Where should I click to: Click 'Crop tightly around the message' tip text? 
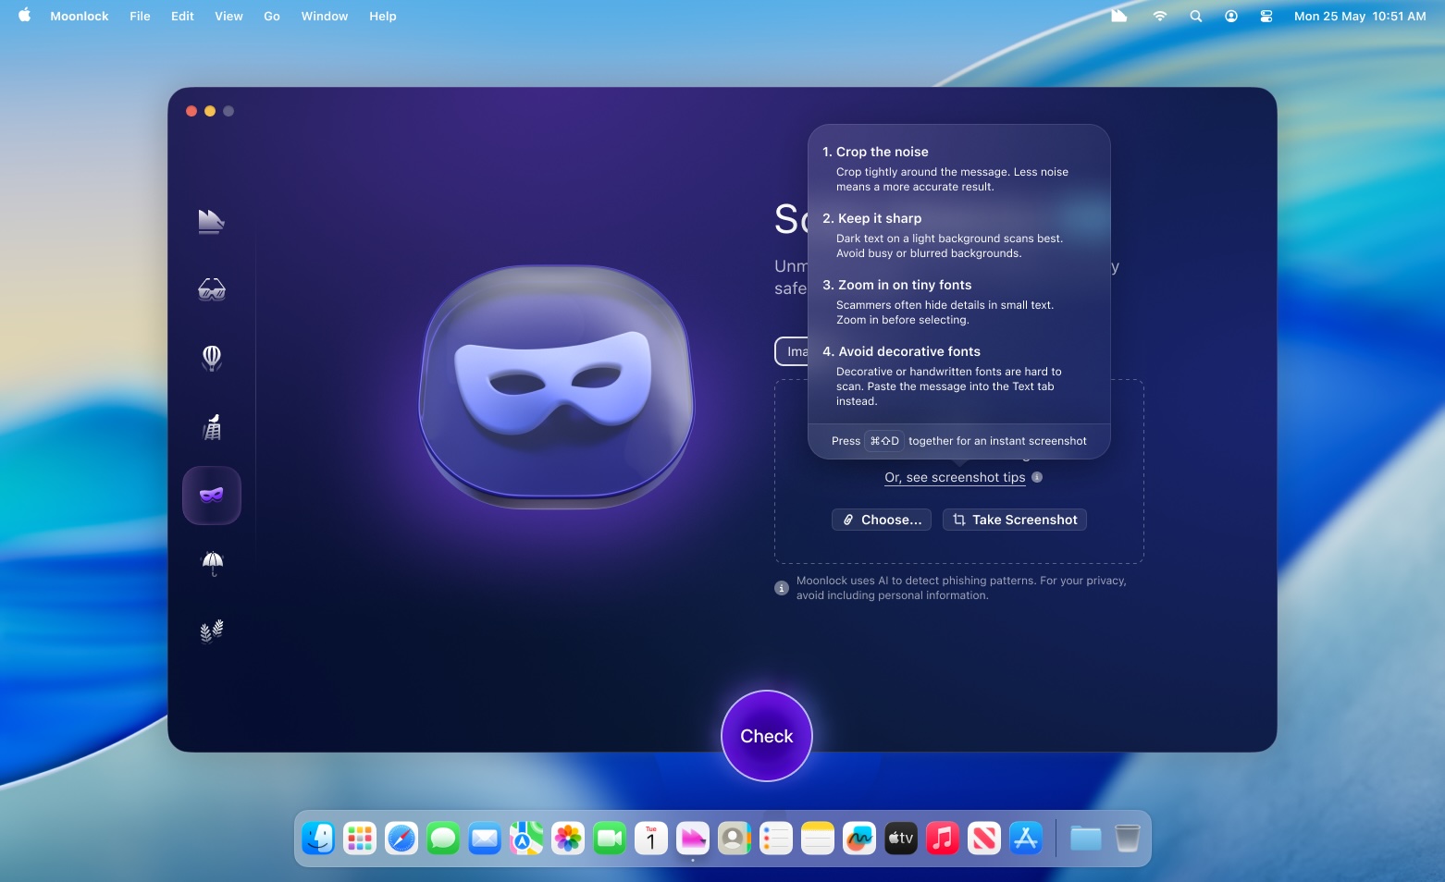point(952,179)
